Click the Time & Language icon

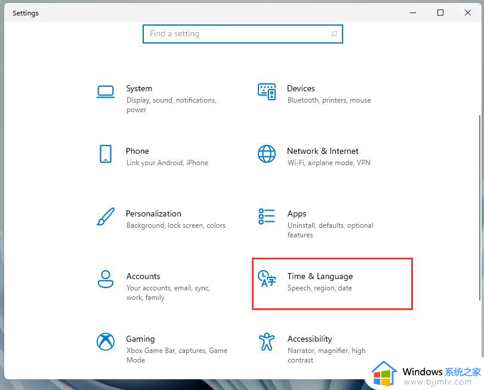[x=267, y=278]
